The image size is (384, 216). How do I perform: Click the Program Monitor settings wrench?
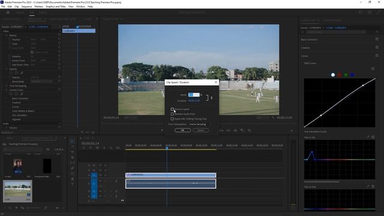point(273,118)
